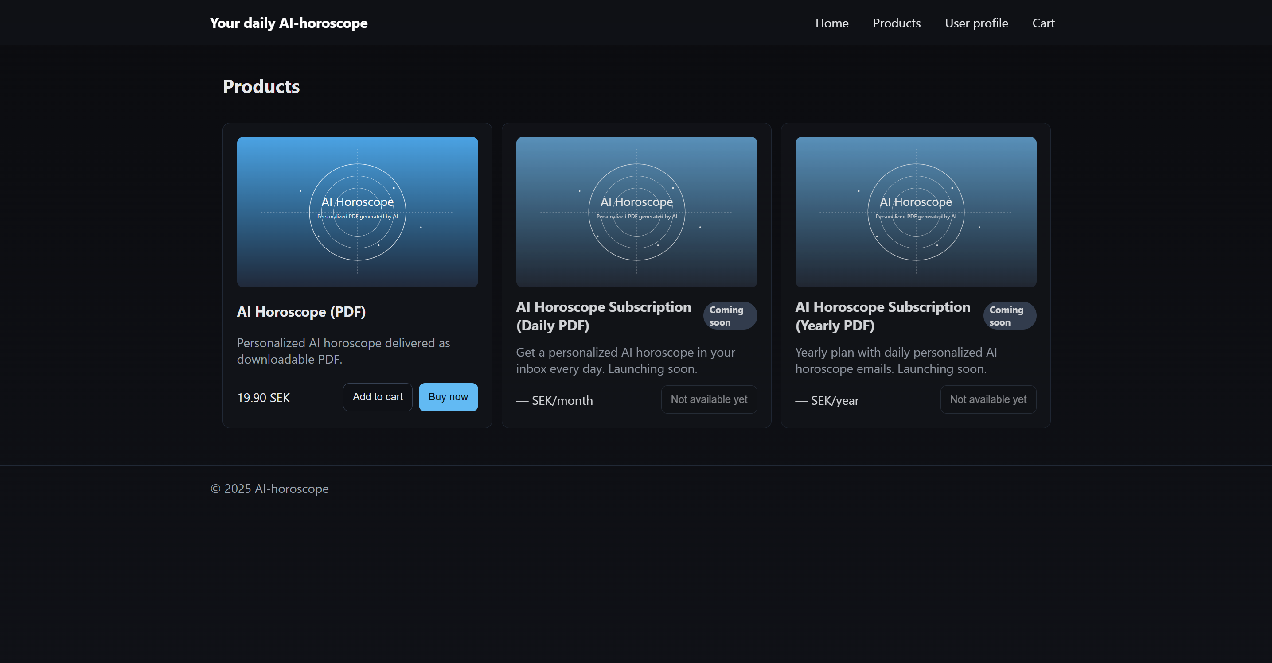This screenshot has width=1272, height=663.
Task: Click the © 2025 AI-horoscope footer text
Action: pyautogui.click(x=269, y=489)
